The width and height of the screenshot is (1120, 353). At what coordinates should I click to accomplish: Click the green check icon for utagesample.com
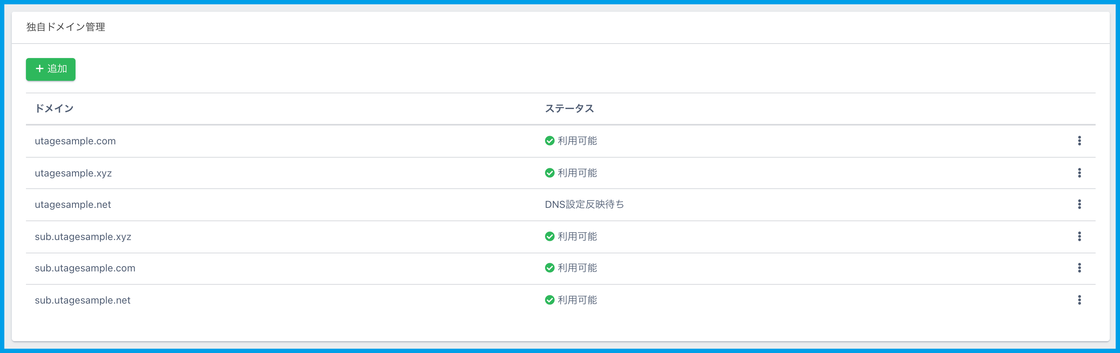pos(549,141)
